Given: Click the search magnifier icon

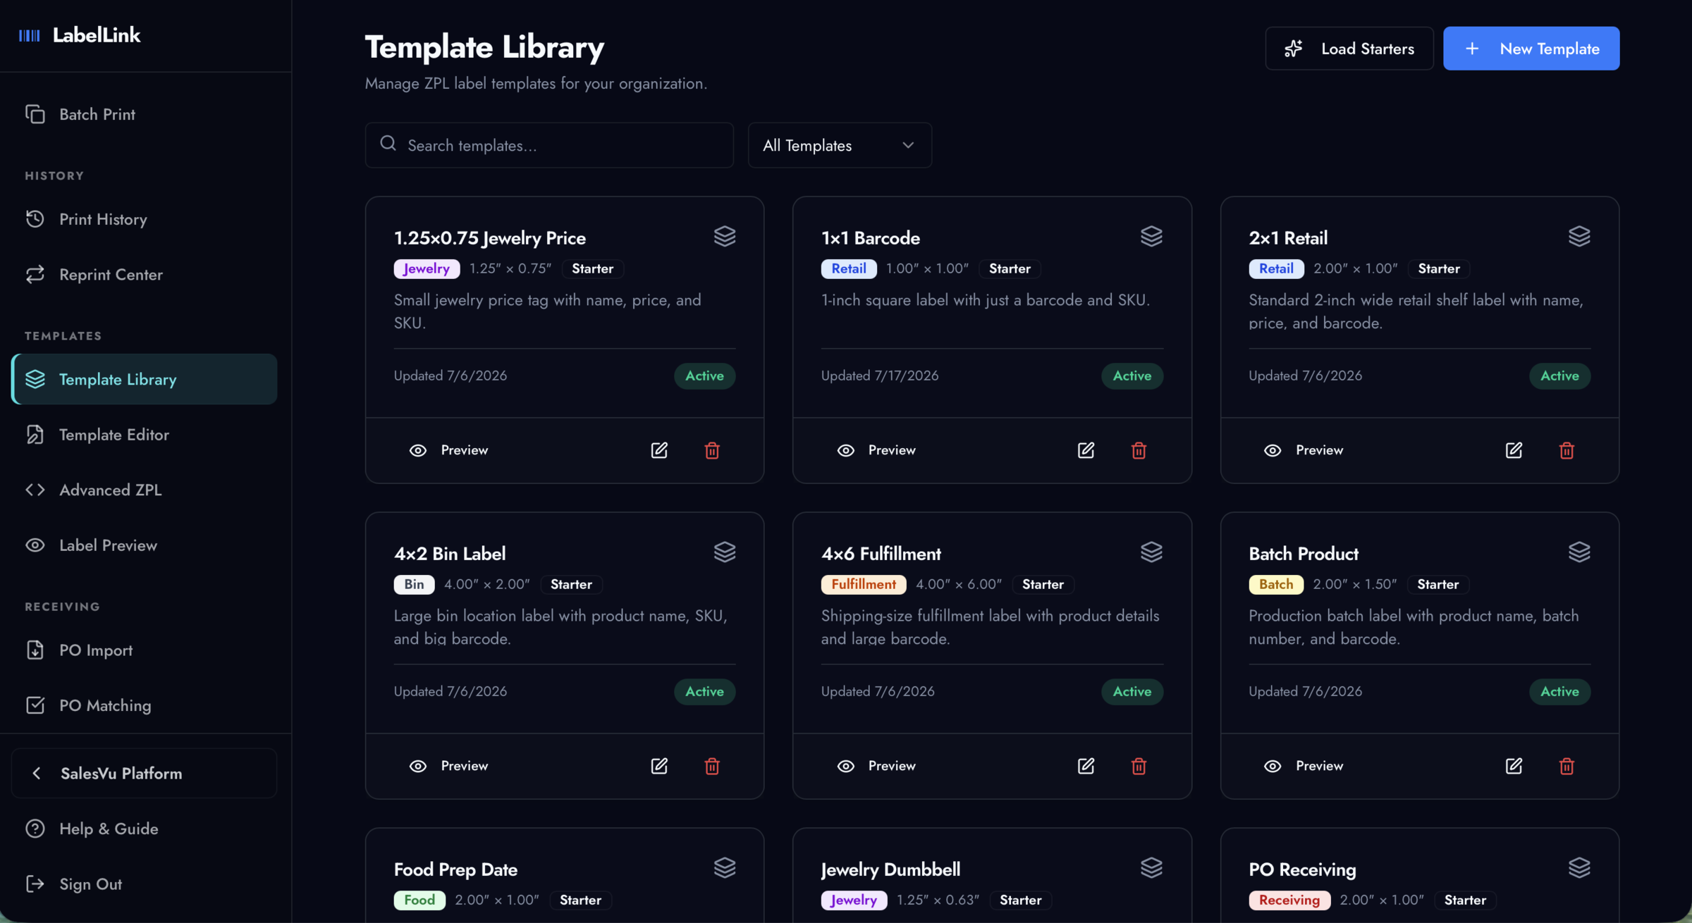Looking at the screenshot, I should [x=388, y=144].
